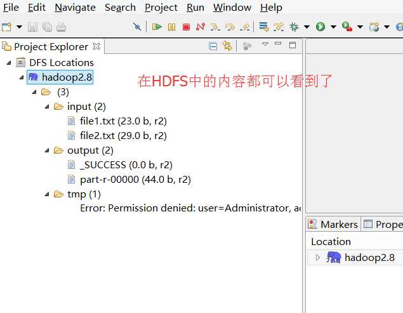
Task: Select the input (2) folder
Action: pyautogui.click(x=86, y=107)
